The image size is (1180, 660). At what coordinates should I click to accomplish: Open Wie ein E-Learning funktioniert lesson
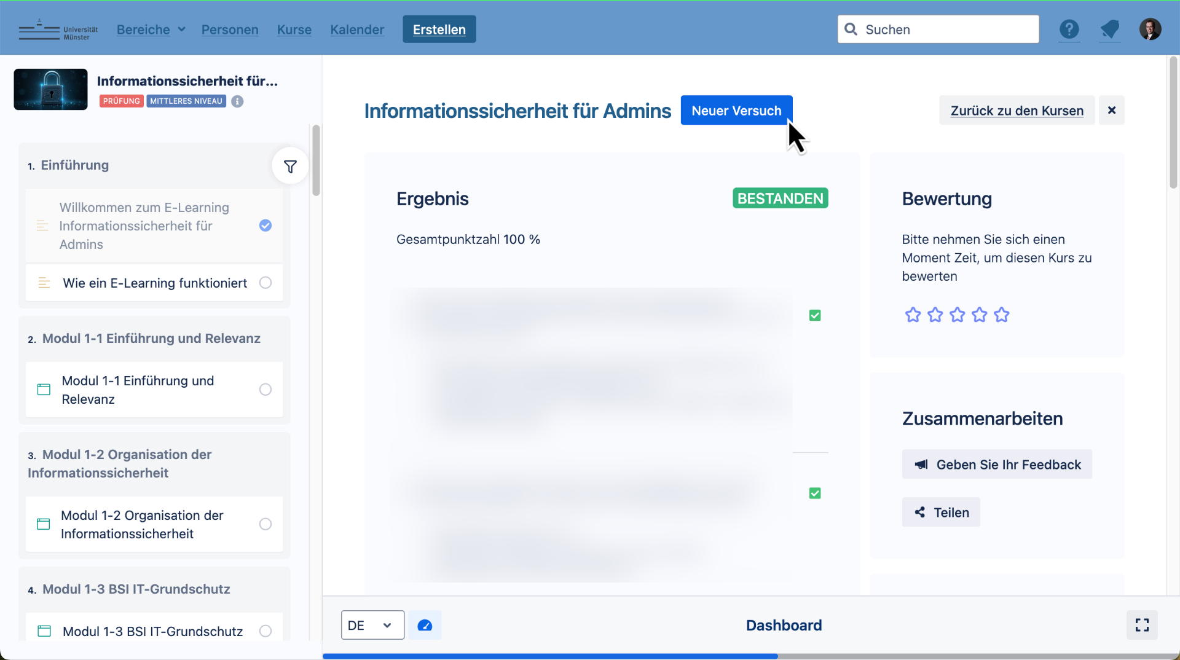154,283
